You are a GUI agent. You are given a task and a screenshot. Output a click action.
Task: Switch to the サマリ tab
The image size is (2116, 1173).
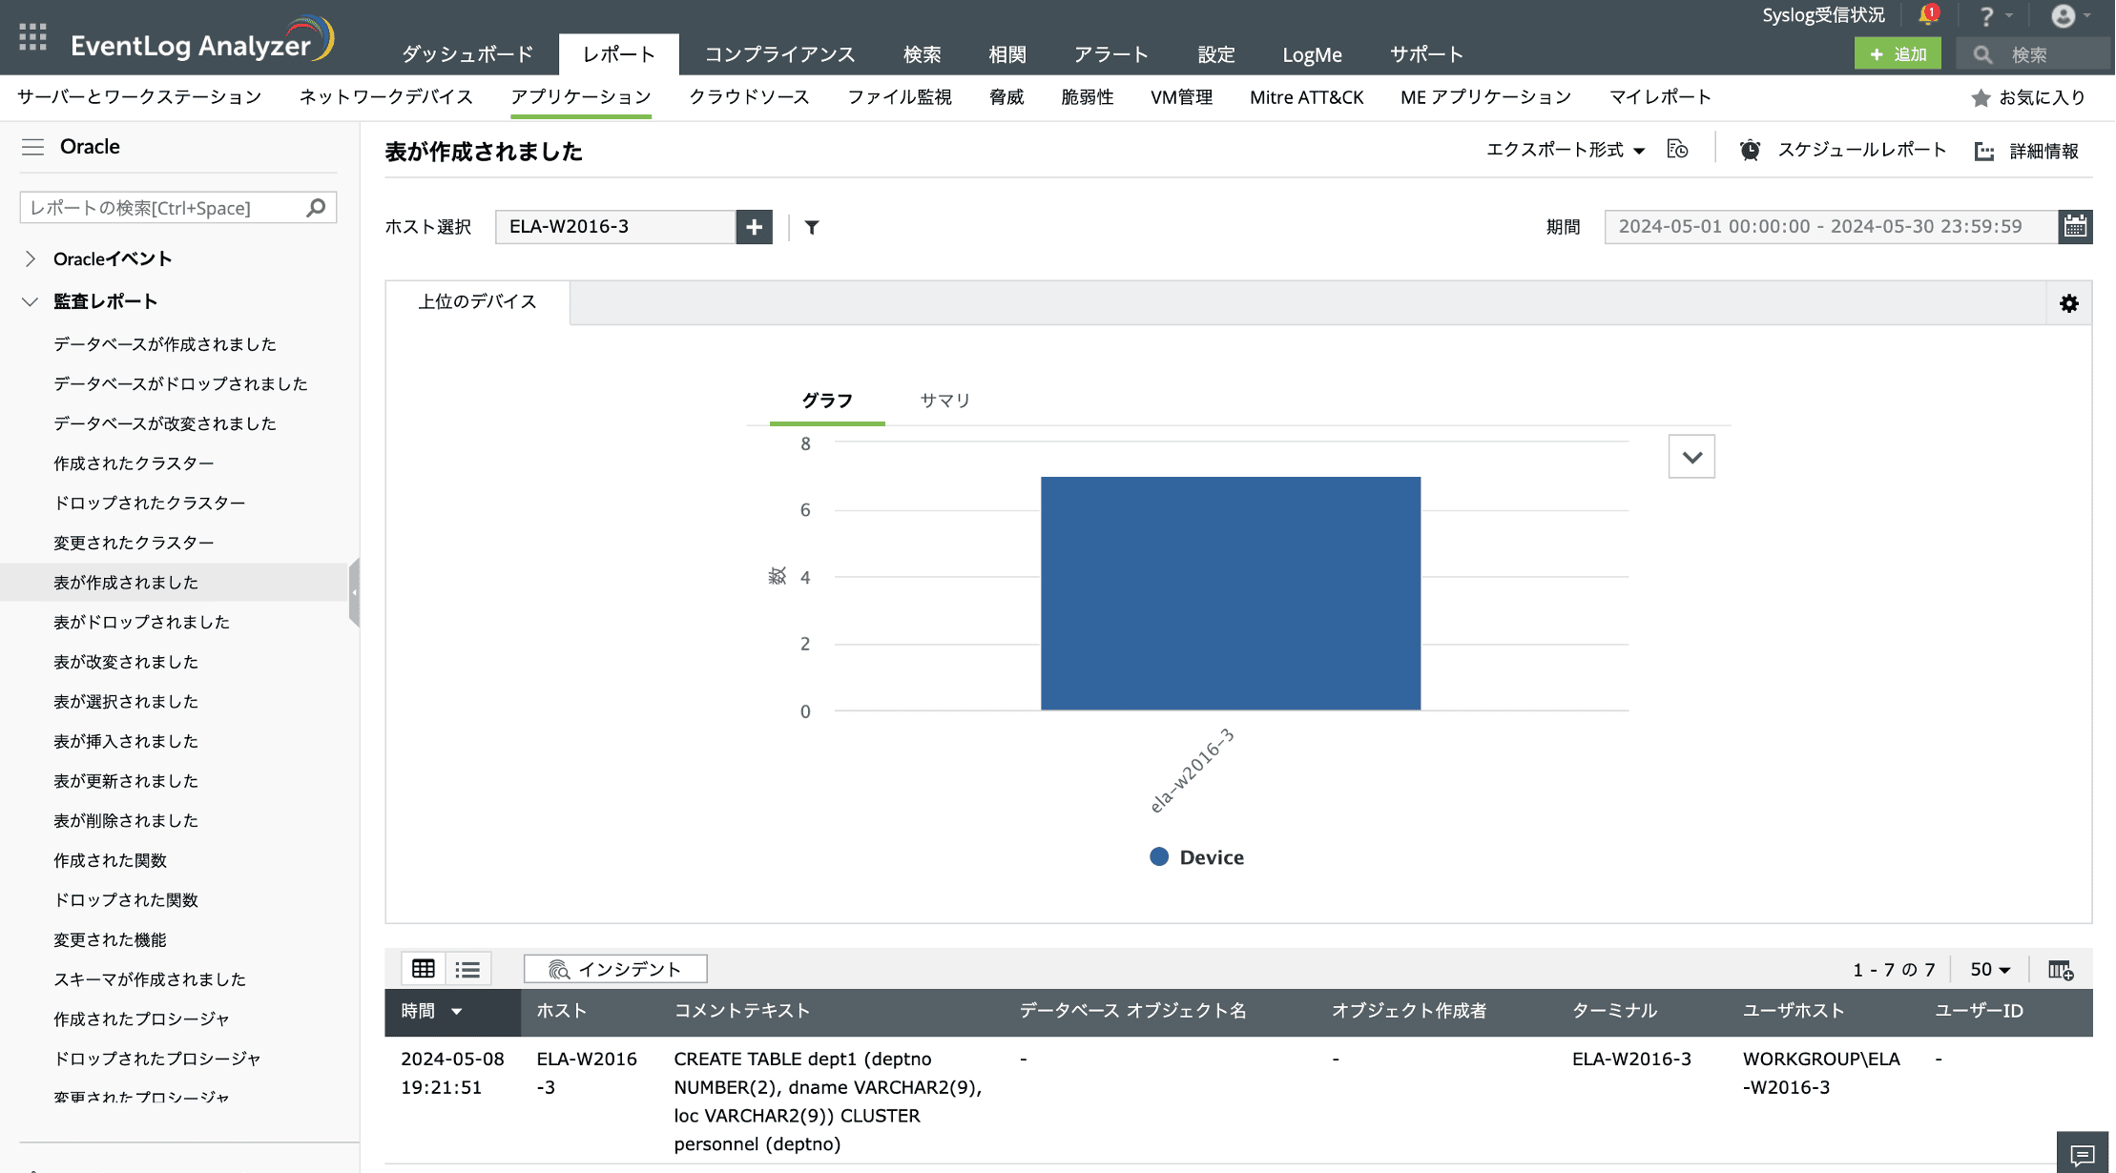944,401
